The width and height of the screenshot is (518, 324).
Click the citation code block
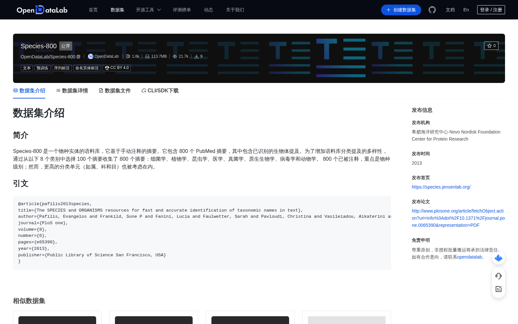pyautogui.click(x=202, y=233)
